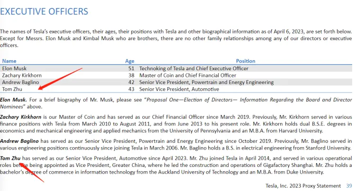Click the age value 38
The width and height of the screenshot is (355, 191).
[131, 75]
